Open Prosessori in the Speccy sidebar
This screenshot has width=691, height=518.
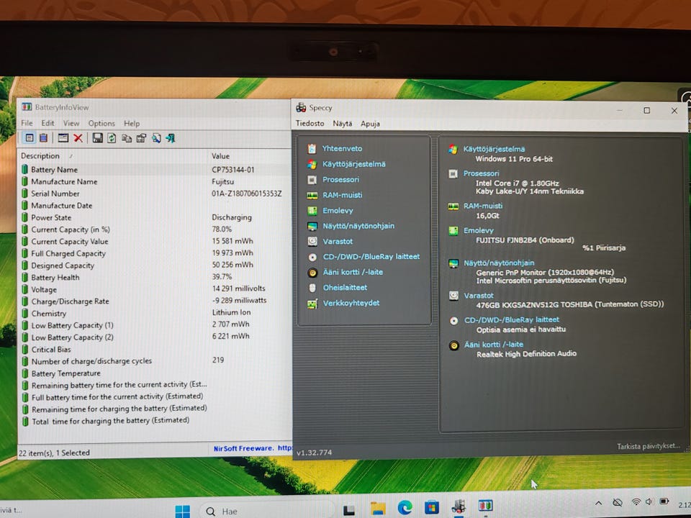(340, 179)
